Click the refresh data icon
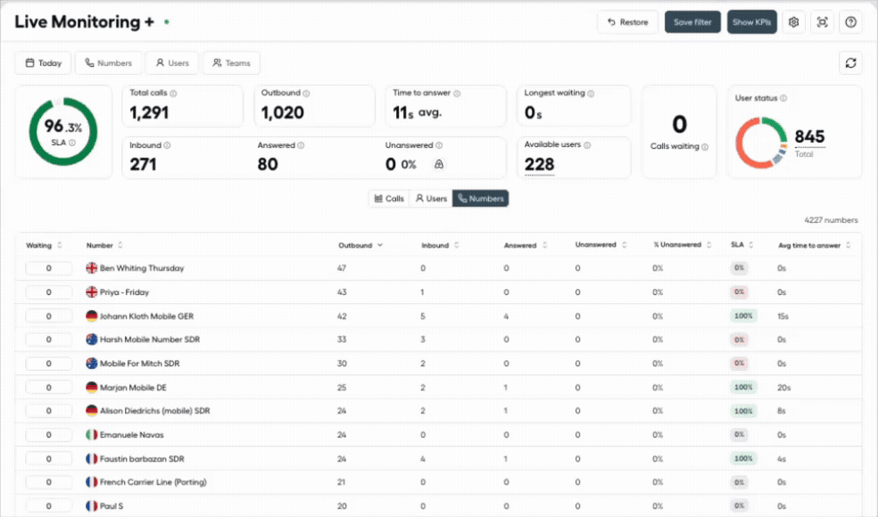Viewport: 878px width, 517px height. (x=850, y=62)
